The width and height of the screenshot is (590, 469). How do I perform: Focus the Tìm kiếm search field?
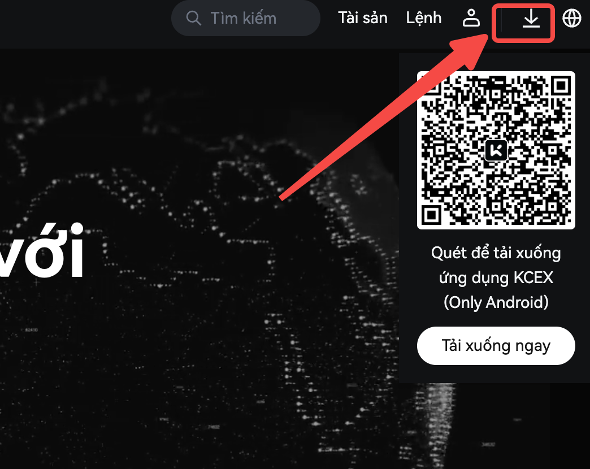[245, 18]
